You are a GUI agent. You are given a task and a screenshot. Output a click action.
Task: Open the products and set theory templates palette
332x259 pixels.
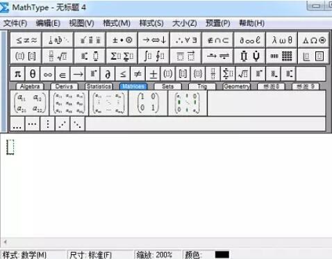point(249,56)
